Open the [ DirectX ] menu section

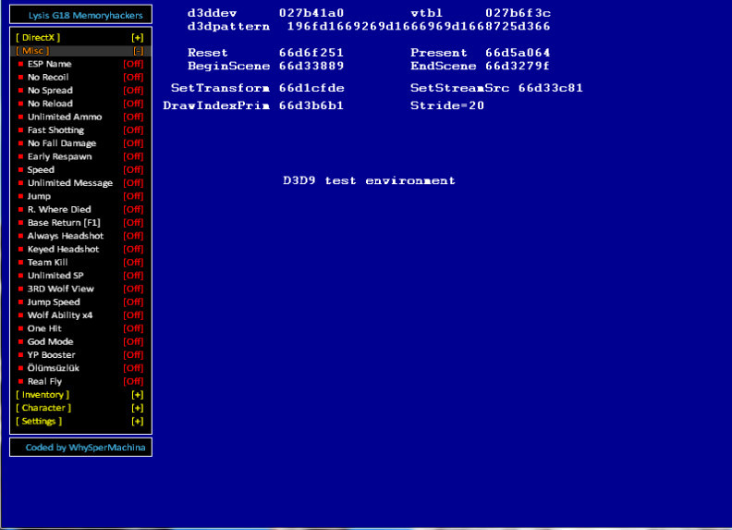[38, 37]
